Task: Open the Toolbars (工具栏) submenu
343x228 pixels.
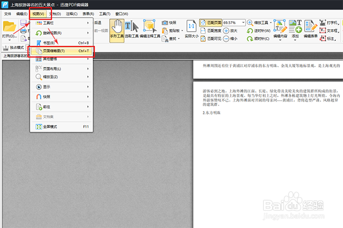Action: pos(62,23)
